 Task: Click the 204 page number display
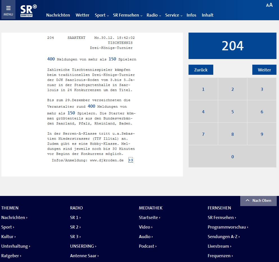click(x=232, y=46)
